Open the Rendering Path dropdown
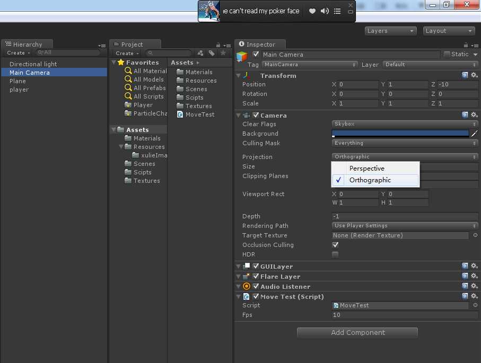 pyautogui.click(x=405, y=226)
